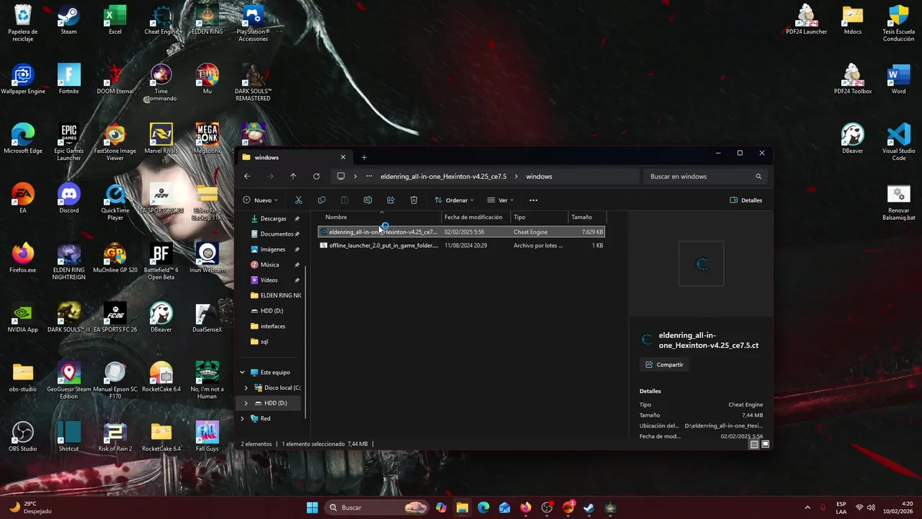Open the Ver view options dropdown
This screenshot has height=519, width=922.
(x=501, y=200)
